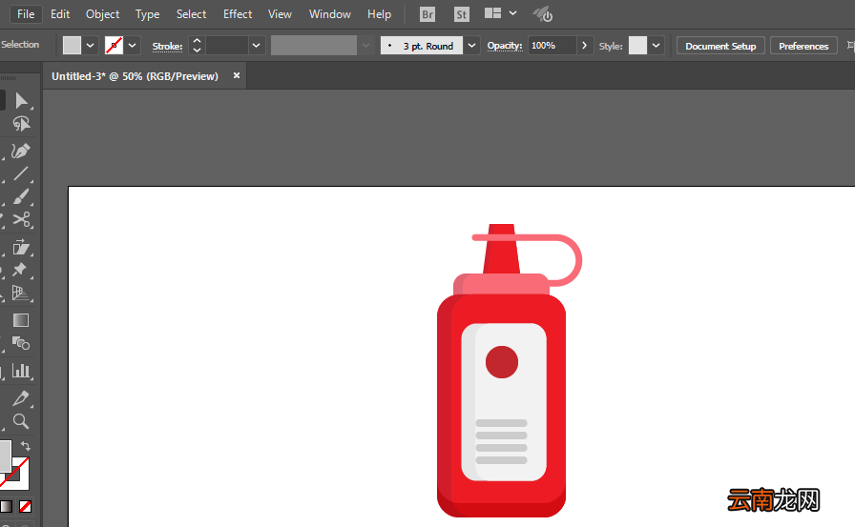Close the Untitled-3 document tab

coord(237,75)
